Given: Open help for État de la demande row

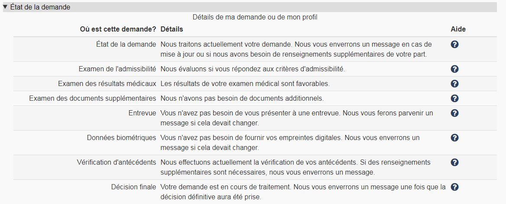Looking at the screenshot, I should (x=454, y=44).
